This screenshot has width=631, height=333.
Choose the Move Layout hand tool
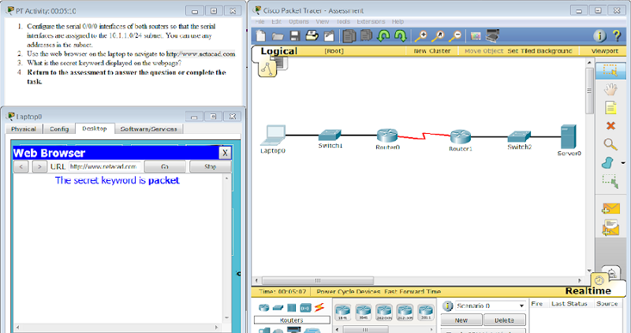click(x=610, y=89)
